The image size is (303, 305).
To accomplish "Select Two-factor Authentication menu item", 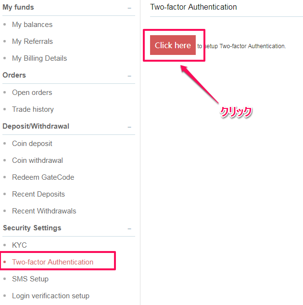I will (52, 262).
